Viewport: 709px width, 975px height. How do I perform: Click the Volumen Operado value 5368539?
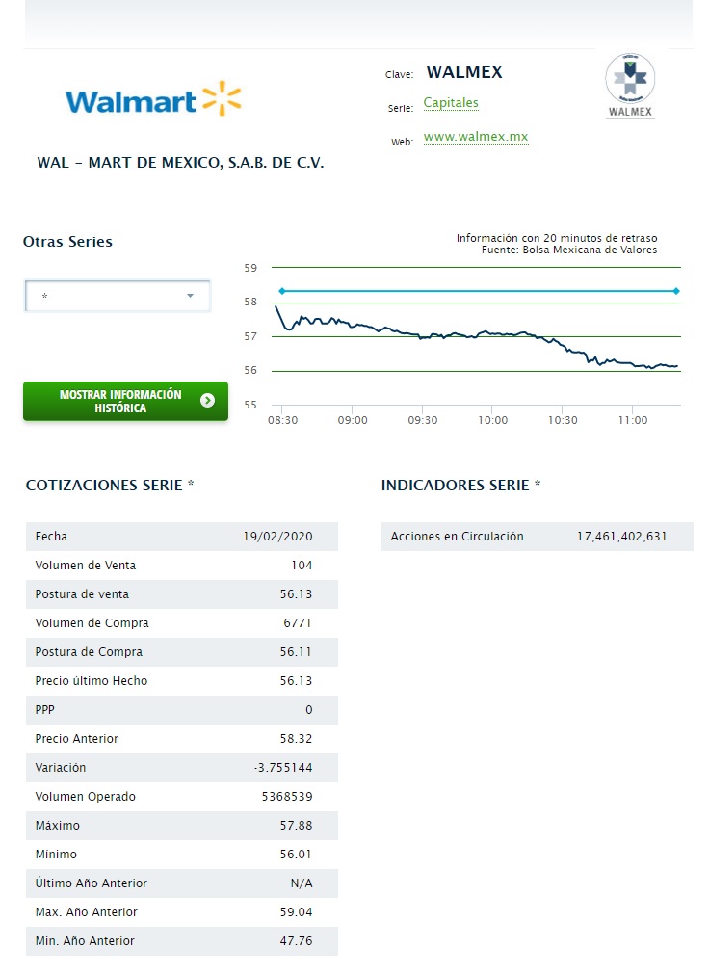(x=287, y=797)
